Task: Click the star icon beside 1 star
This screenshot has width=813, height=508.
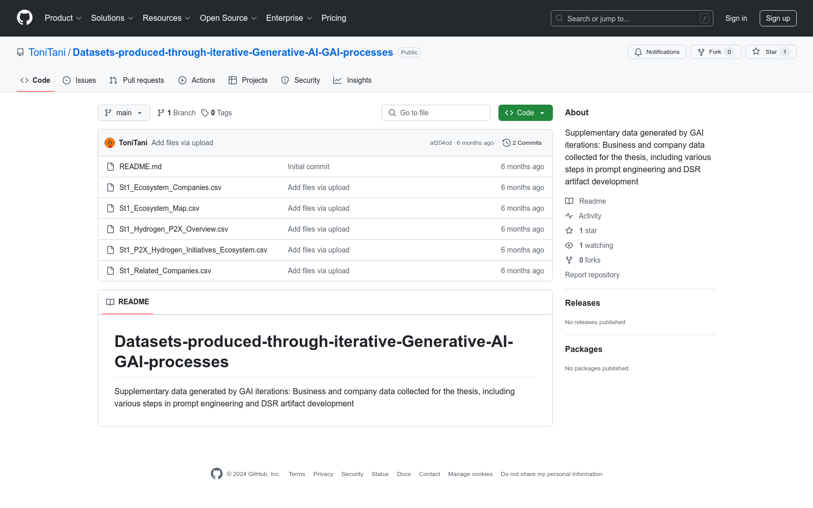Action: (569, 231)
